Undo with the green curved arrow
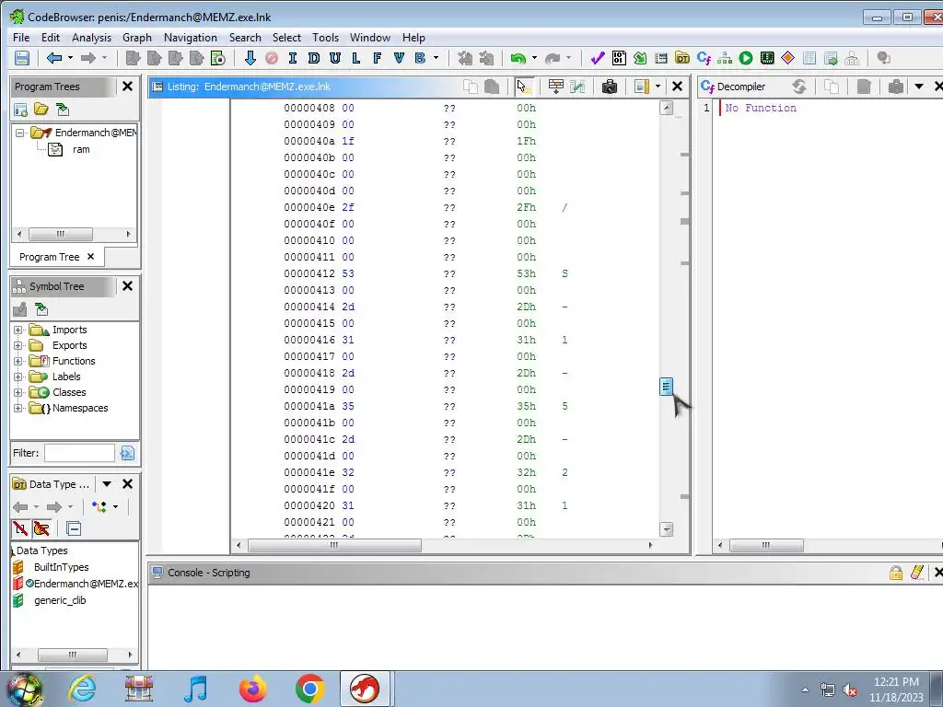The height and width of the screenshot is (707, 943). pos(518,58)
